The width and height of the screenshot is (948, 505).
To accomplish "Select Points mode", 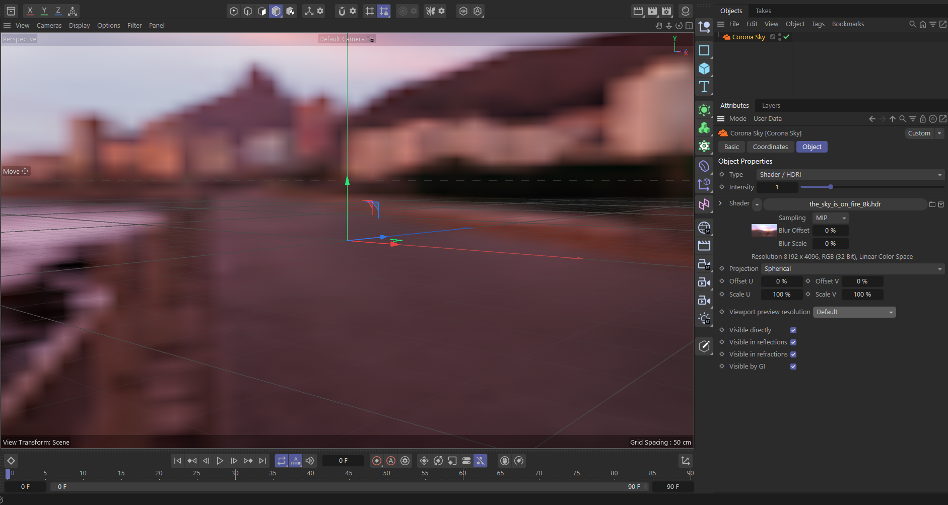I will point(234,11).
